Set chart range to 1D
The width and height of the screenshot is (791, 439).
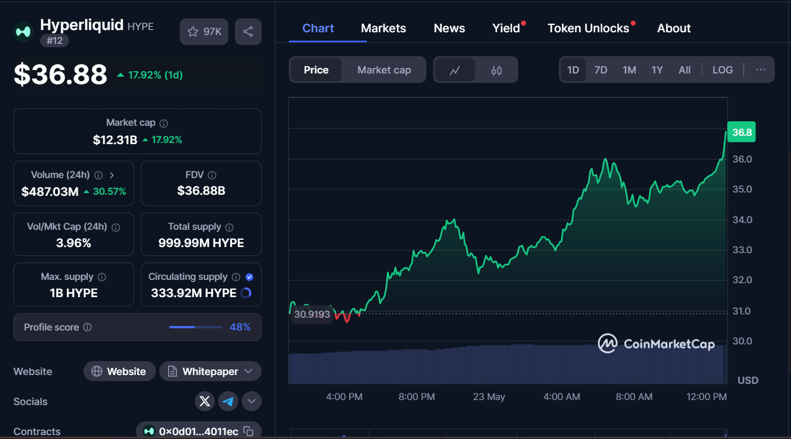tap(573, 70)
